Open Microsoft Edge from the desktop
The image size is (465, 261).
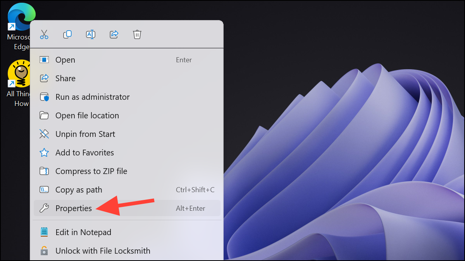click(x=21, y=16)
